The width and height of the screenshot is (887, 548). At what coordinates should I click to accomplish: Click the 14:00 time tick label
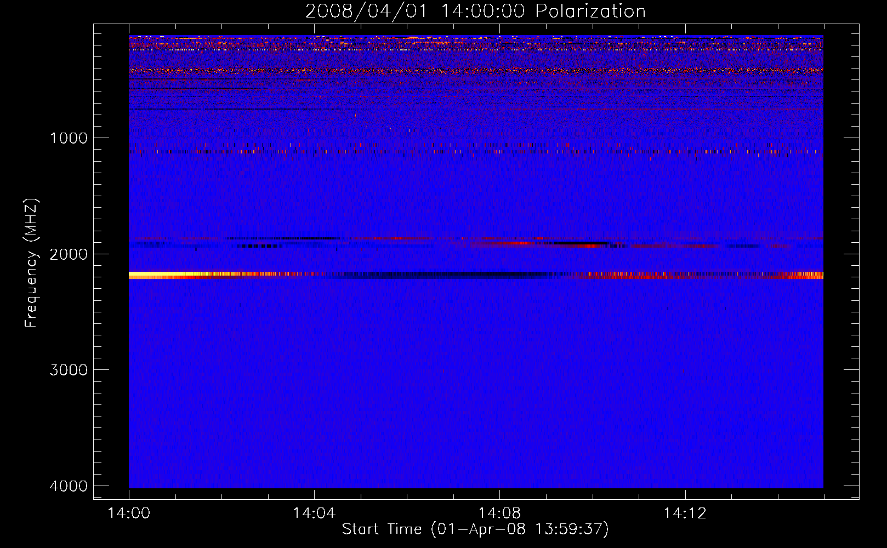[x=129, y=513]
